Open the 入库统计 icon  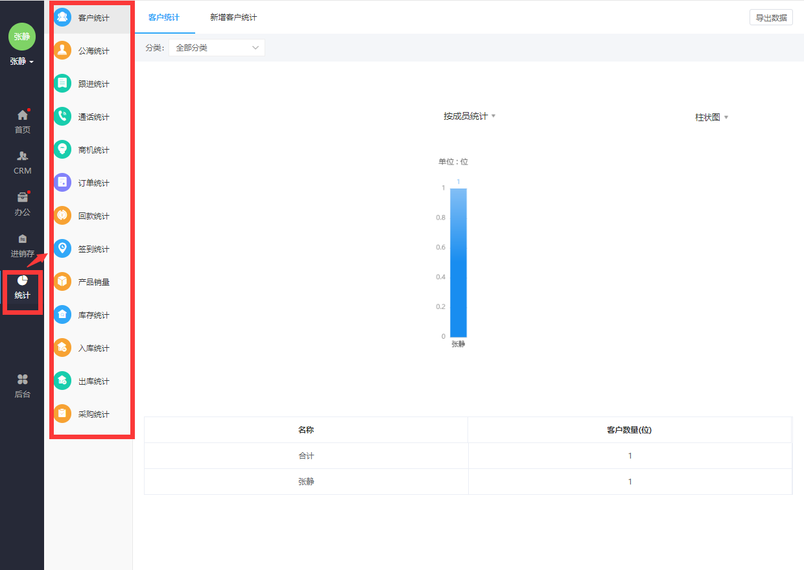tap(63, 348)
